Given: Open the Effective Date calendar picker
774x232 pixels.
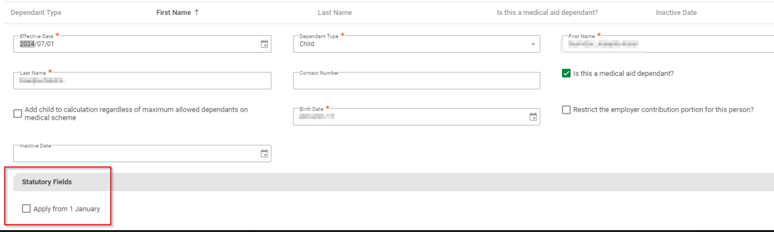Looking at the screenshot, I should click(264, 44).
